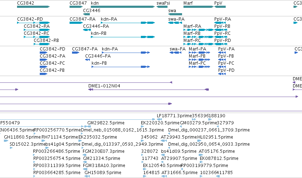The height and width of the screenshot is (178, 302).
Task: Select EST label AT29943.5prime
Action: 179,137
